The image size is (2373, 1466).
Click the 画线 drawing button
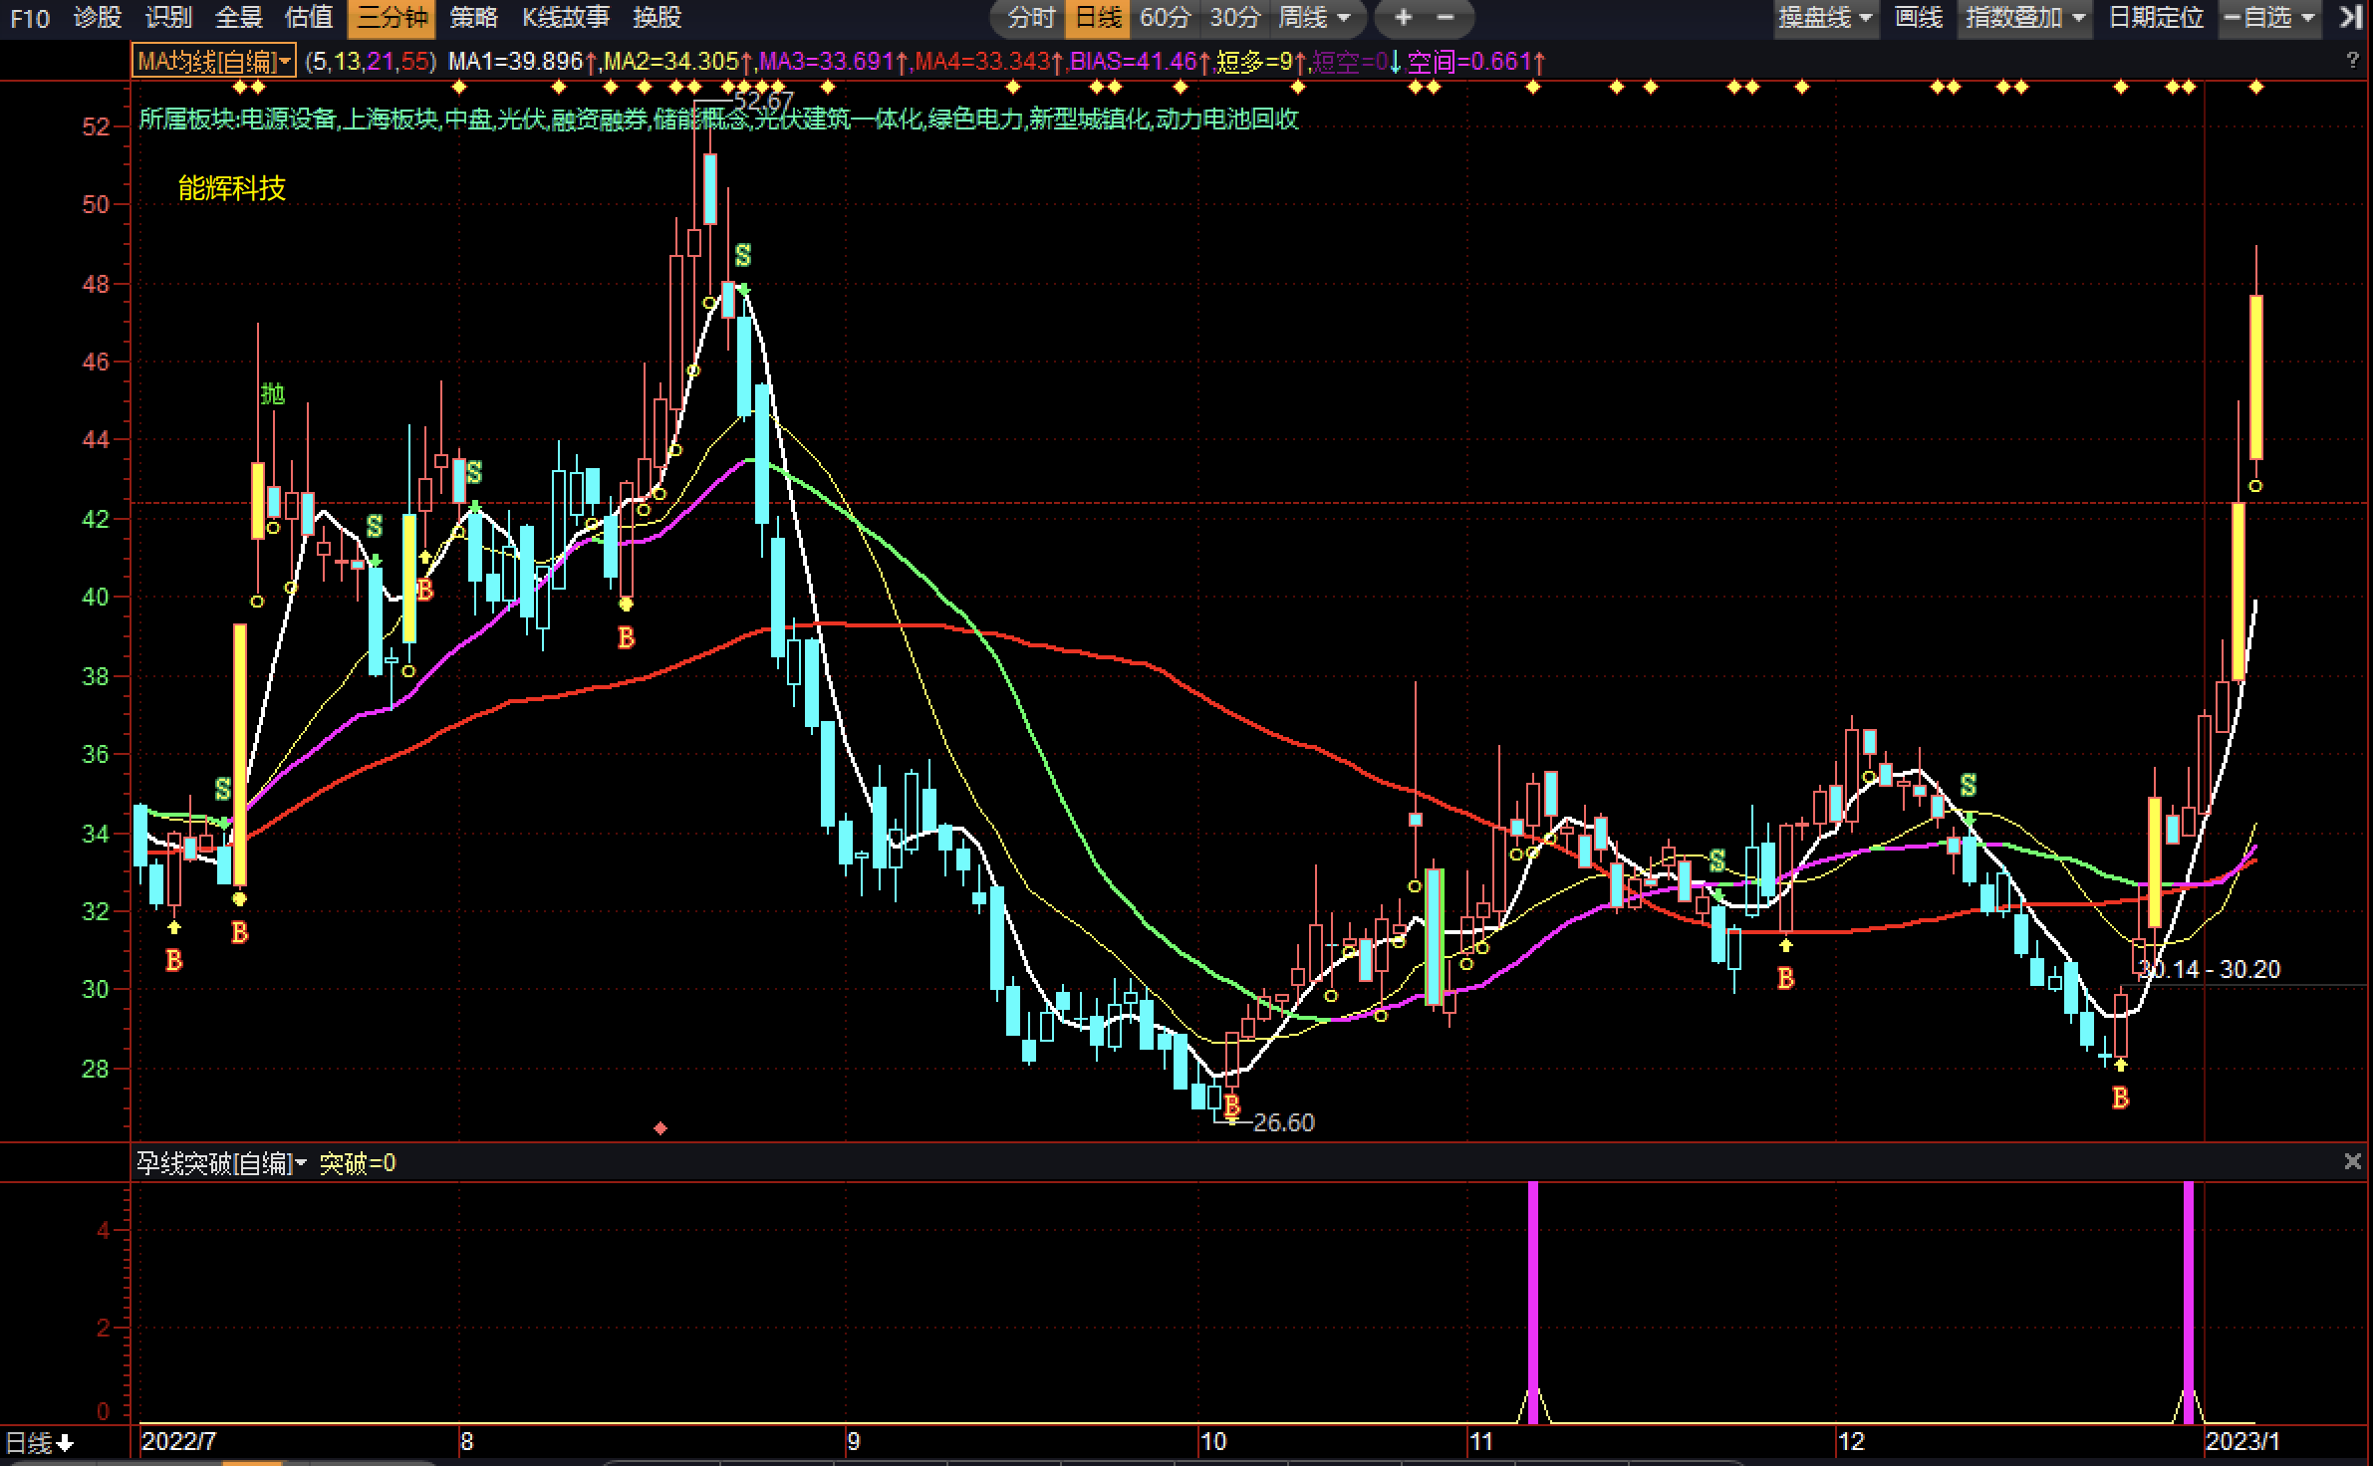pyautogui.click(x=1918, y=17)
